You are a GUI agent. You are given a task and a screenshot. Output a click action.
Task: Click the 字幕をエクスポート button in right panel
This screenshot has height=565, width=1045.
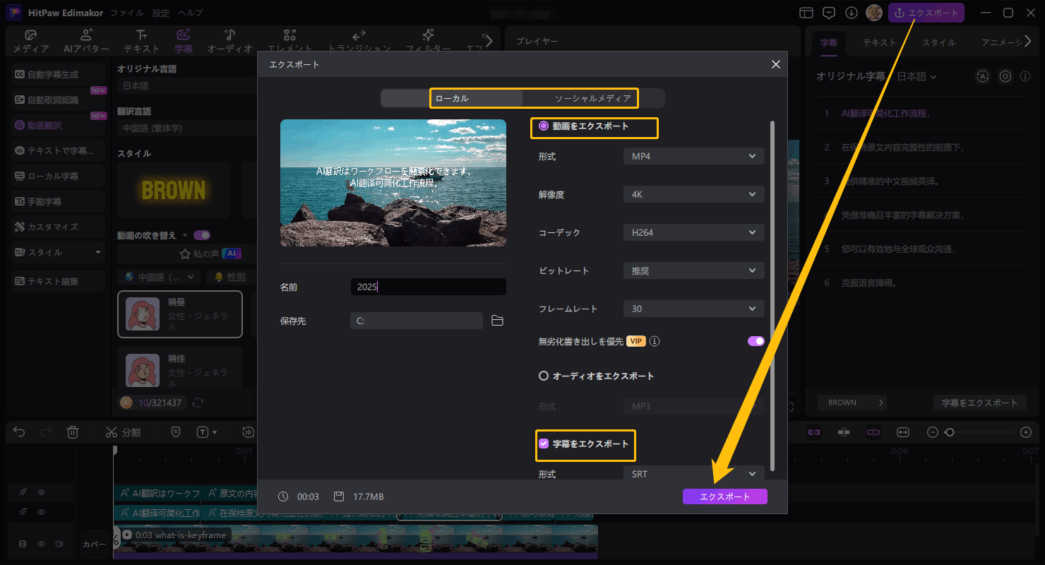point(979,403)
